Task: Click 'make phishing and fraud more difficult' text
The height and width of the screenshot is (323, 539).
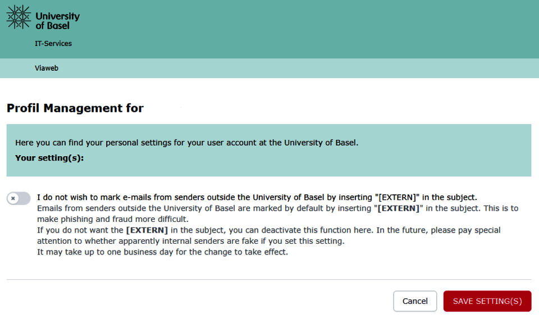Action: pyautogui.click(x=113, y=219)
